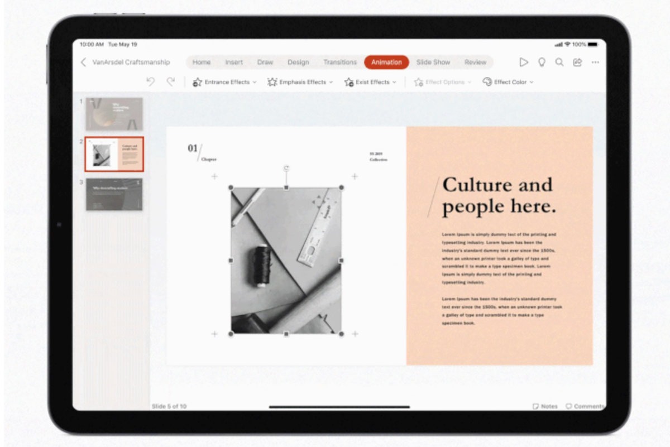Click the photo's left middle square handle

(231, 261)
